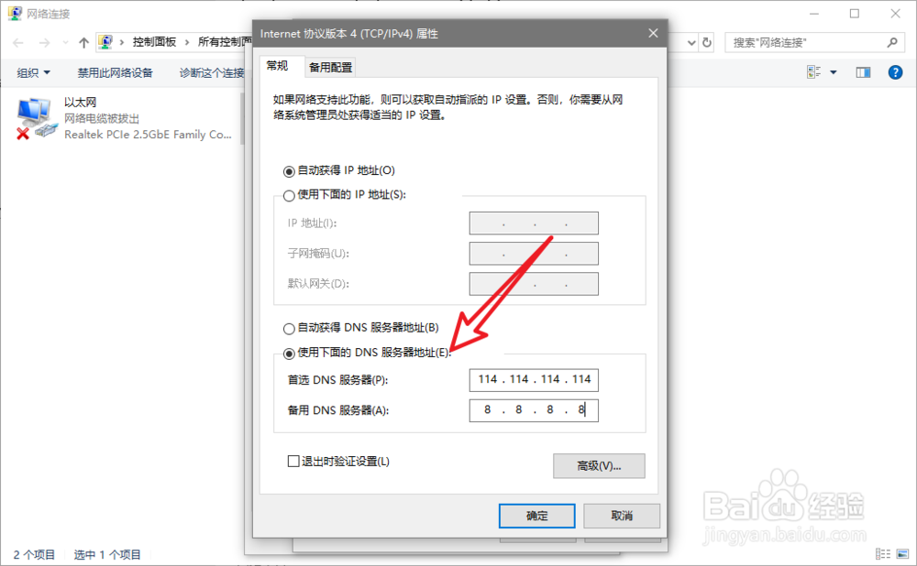The height and width of the screenshot is (566, 917).
Task: Select the Ethernet adapter icon 以太网
Action: click(37, 118)
